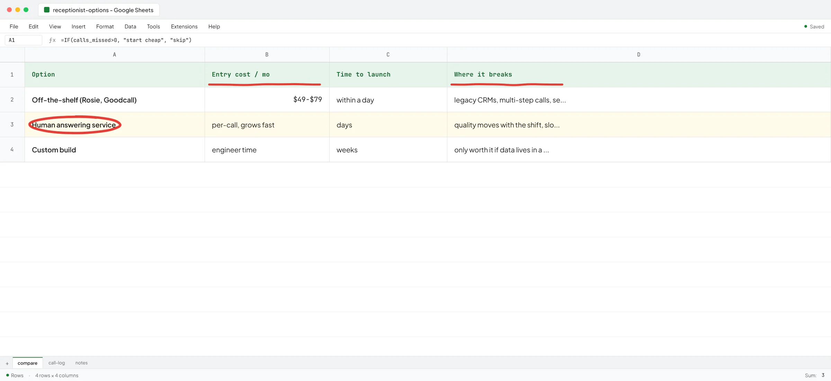Screen dimensions: 831x381
Task: Click the select-all corner above the row numbers
Action: tap(12, 55)
